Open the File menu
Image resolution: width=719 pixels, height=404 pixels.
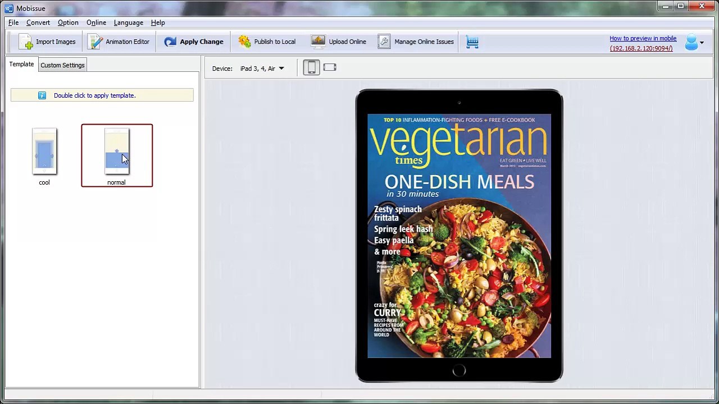pos(13,22)
